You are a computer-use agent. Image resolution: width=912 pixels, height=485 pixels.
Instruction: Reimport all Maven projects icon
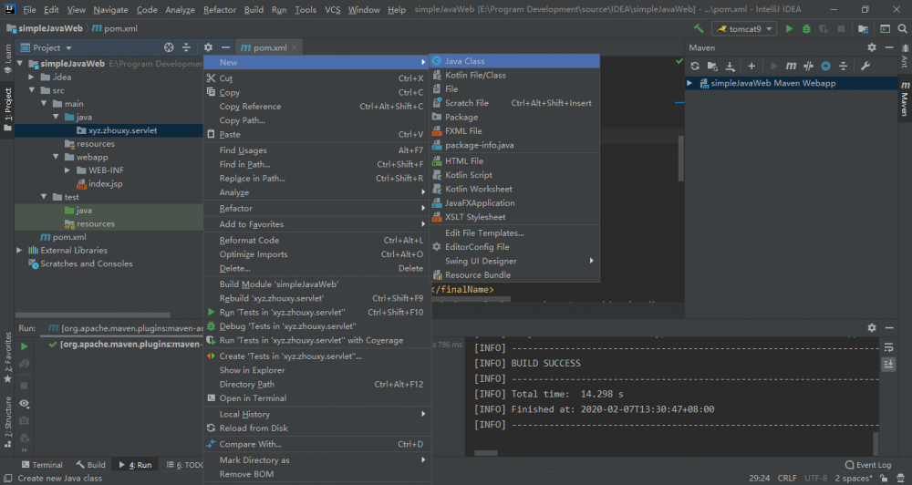[694, 67]
